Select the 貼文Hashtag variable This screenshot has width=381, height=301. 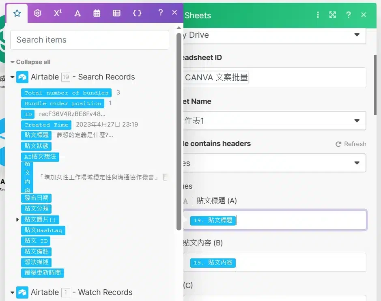pyautogui.click(x=43, y=230)
